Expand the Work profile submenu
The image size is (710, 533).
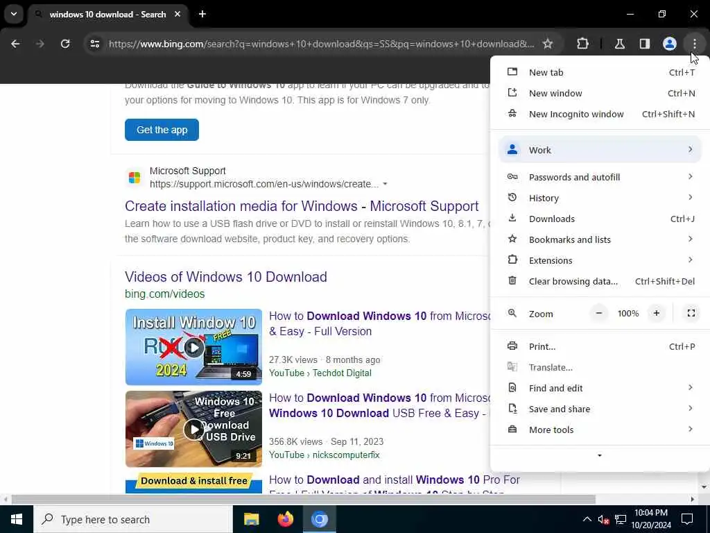(x=600, y=150)
